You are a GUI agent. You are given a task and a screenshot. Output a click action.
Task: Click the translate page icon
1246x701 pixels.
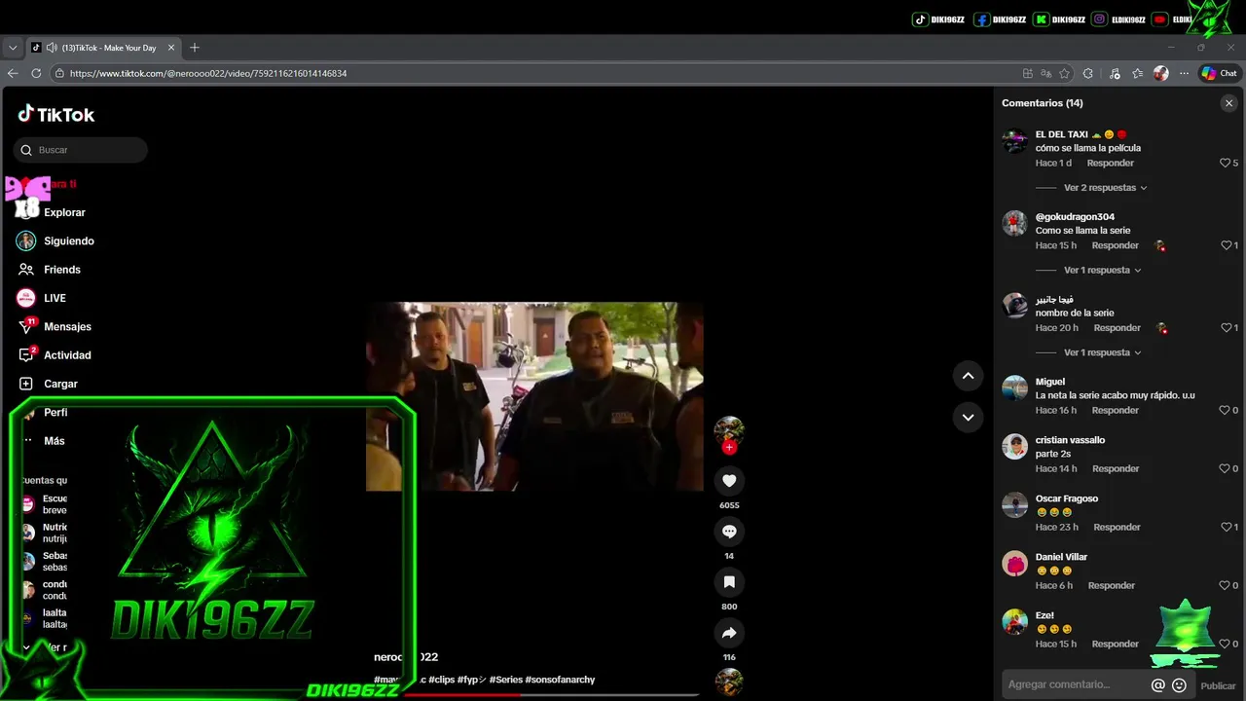click(x=1046, y=73)
